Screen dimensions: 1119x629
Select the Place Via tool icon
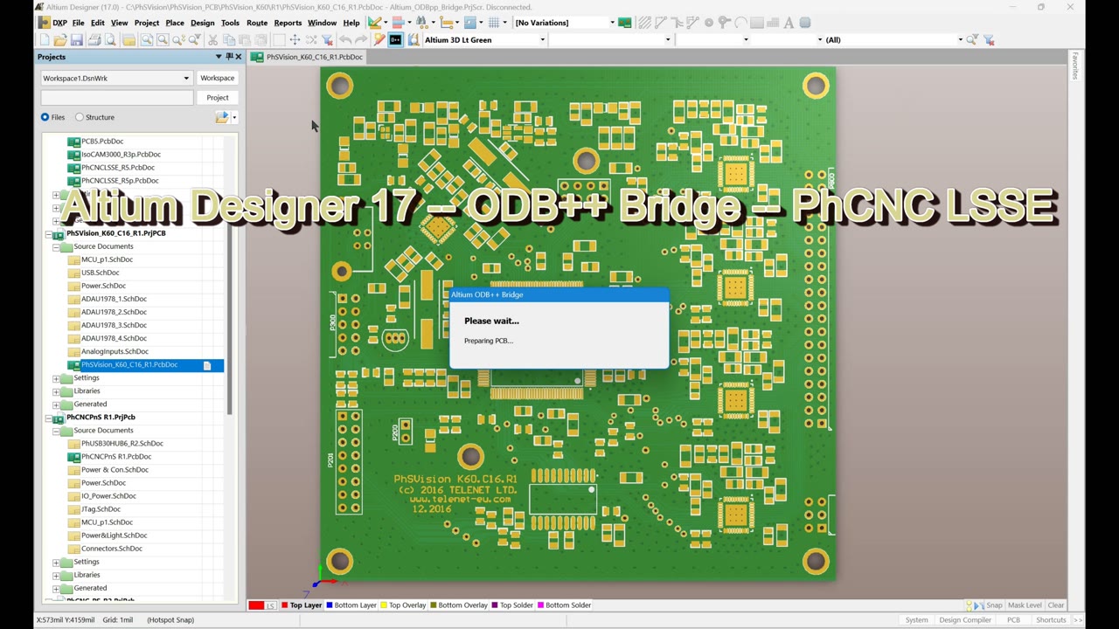[x=723, y=23]
